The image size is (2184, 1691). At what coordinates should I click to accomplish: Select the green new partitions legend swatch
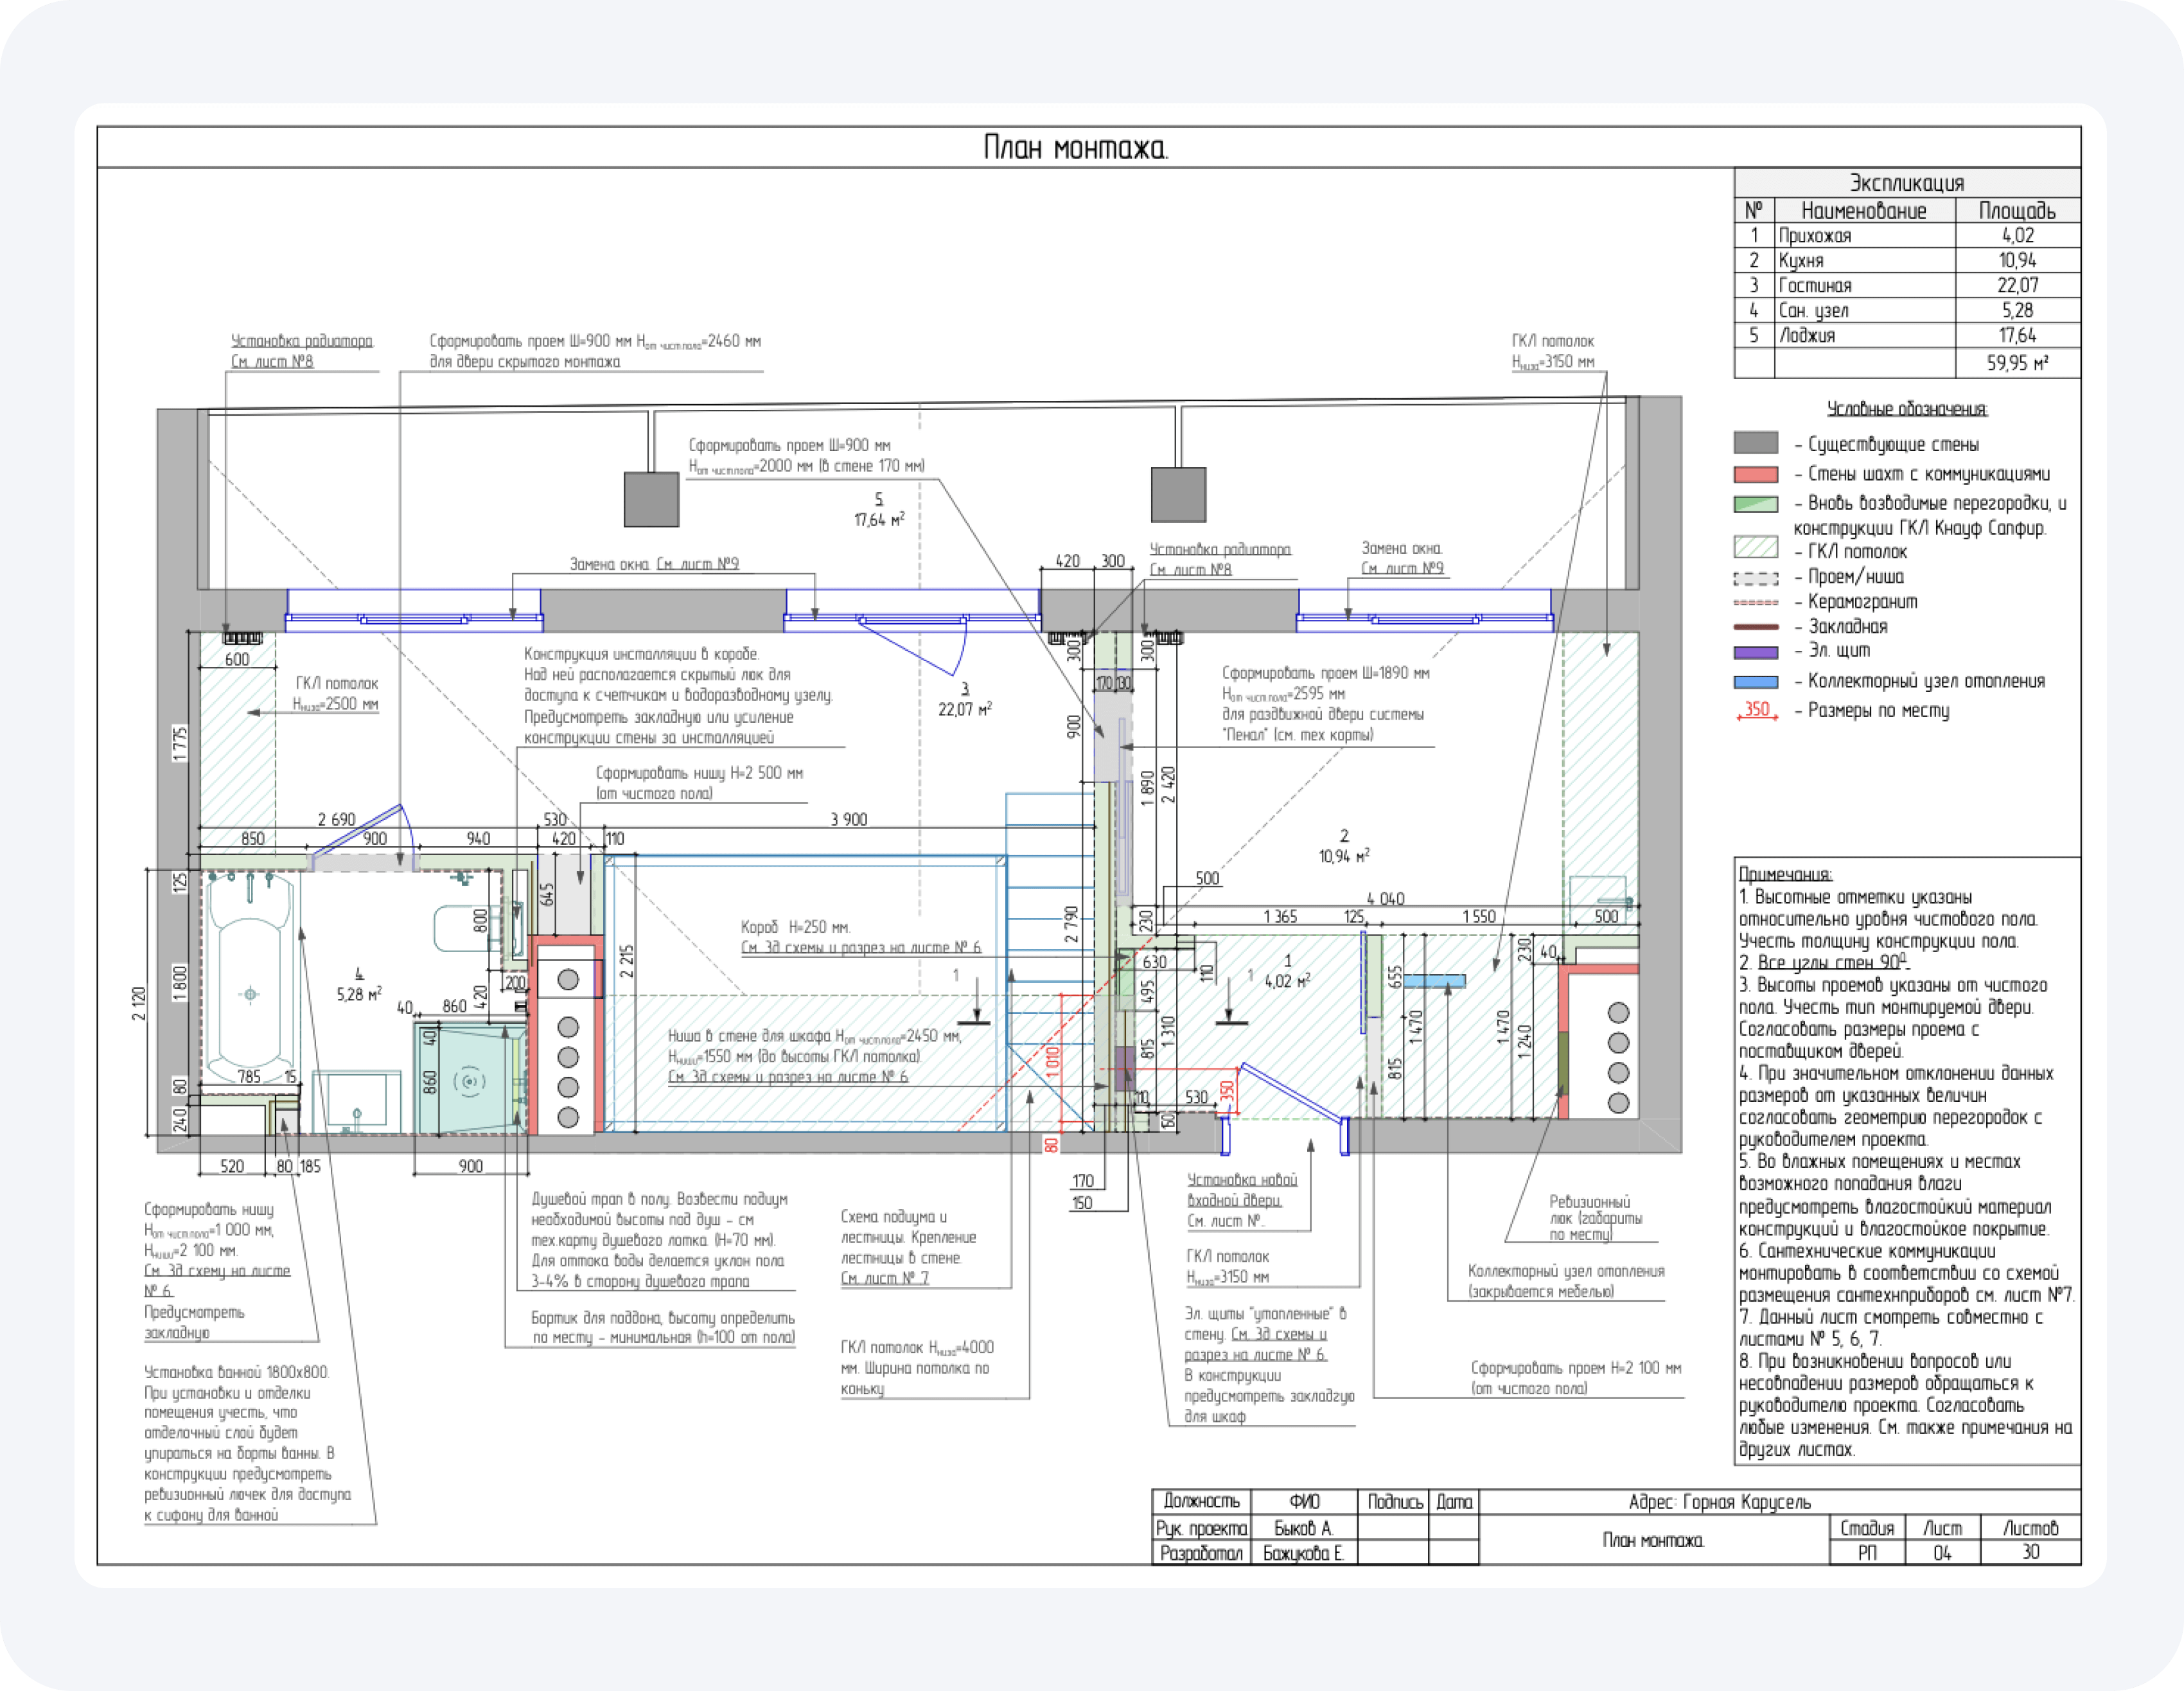1755,504
